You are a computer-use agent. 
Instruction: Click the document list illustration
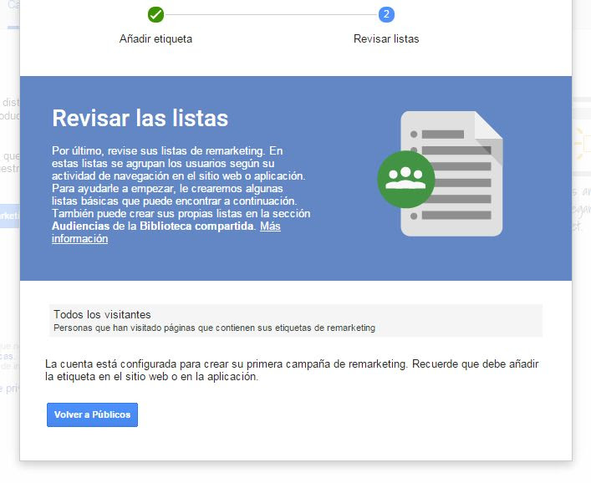coord(451,174)
